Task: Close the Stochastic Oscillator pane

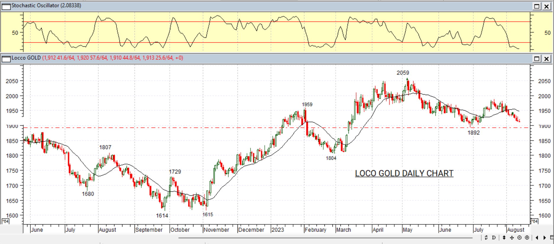Action: click(547, 6)
